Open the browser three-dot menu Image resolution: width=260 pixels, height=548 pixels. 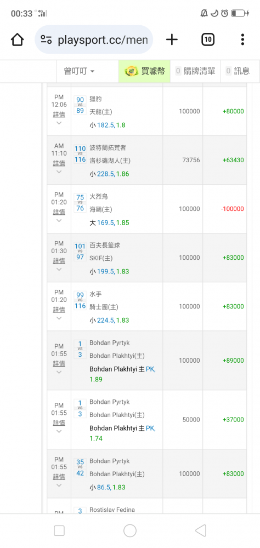pos(242,39)
